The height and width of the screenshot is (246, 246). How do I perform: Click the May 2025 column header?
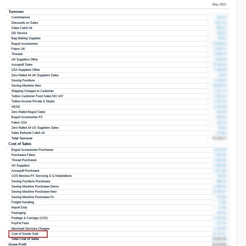click(219, 5)
